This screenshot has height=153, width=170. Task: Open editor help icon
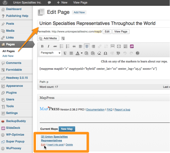pos(137,53)
